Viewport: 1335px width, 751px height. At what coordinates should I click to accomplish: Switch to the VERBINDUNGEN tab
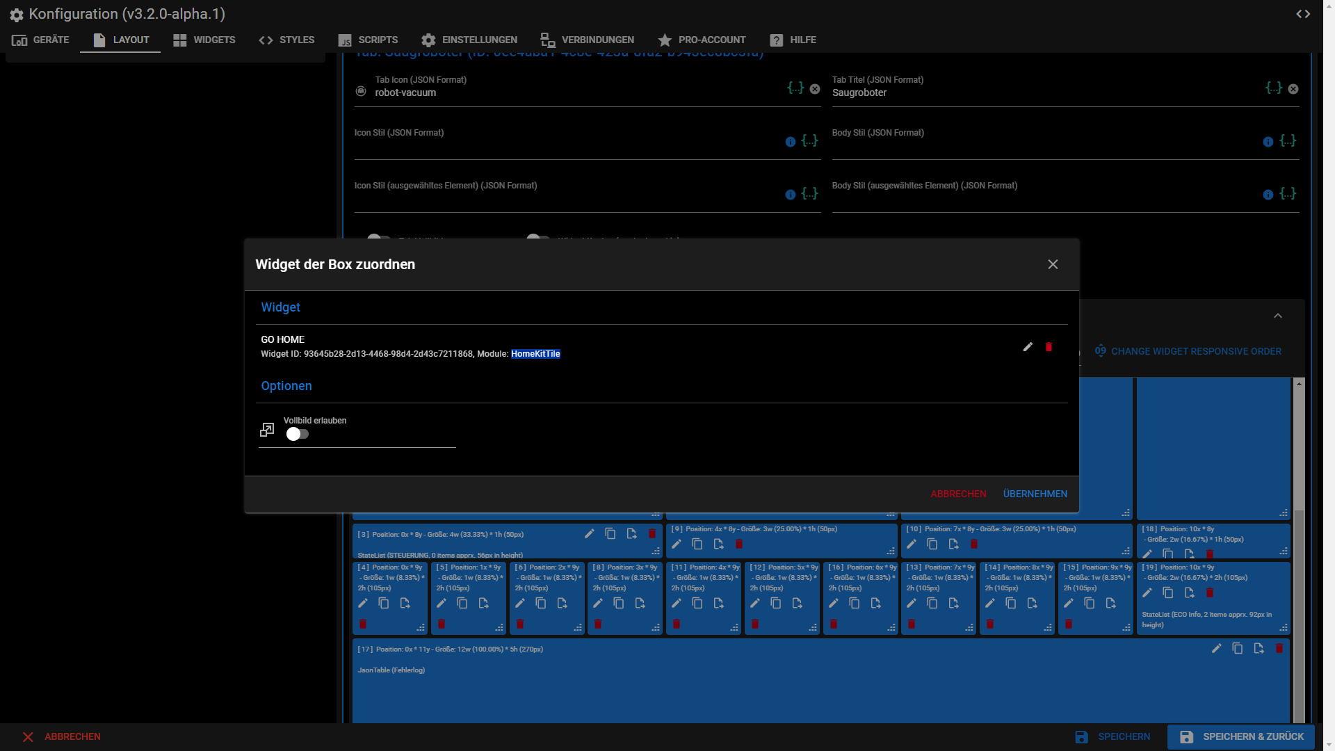[x=588, y=40]
